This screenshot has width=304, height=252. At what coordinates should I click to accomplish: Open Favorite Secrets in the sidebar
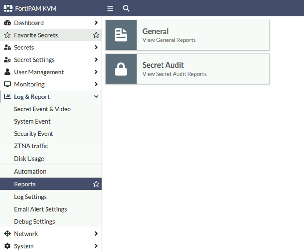[51, 35]
